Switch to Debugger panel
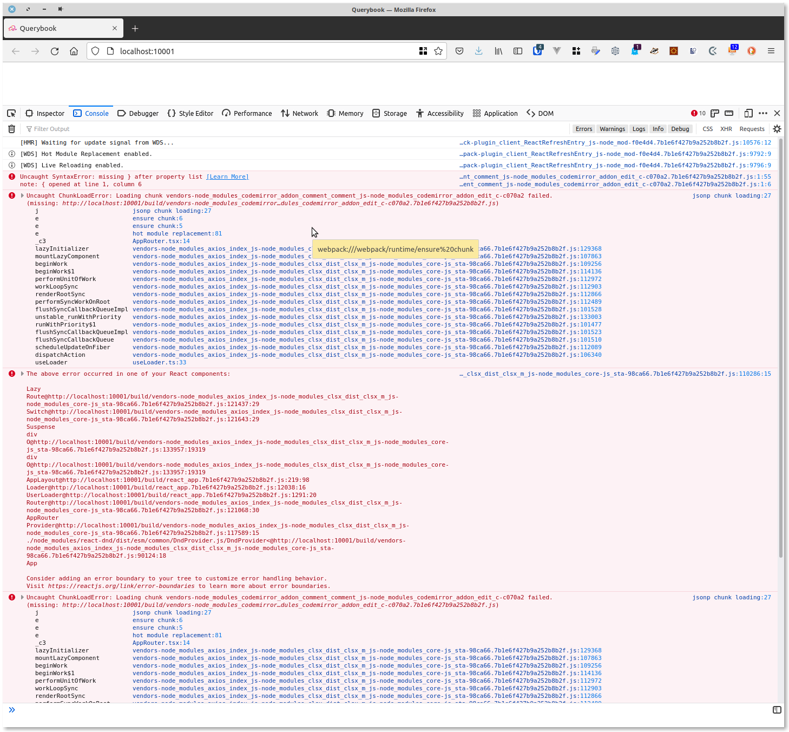This screenshot has height=732, width=789. [138, 113]
